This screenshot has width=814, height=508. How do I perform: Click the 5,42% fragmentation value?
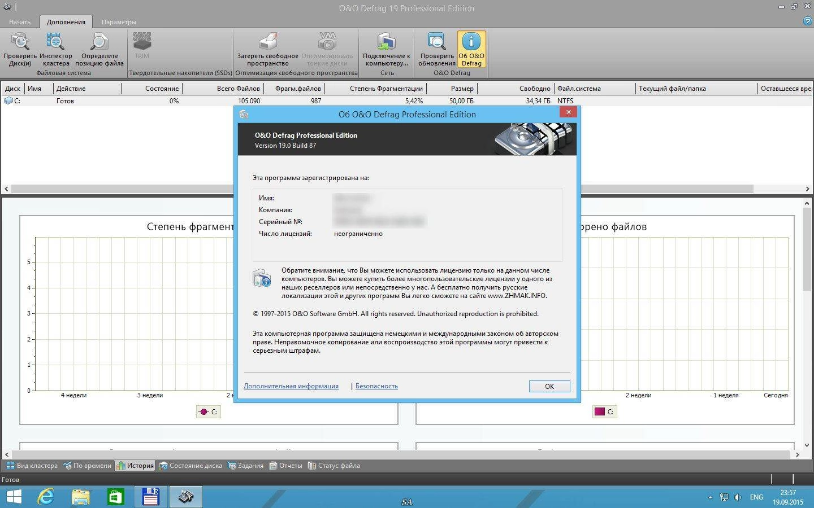tap(414, 101)
